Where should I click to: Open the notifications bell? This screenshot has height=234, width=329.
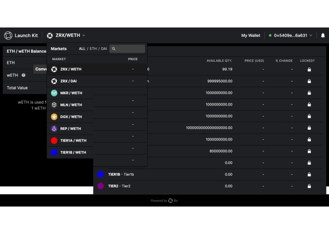(323, 36)
